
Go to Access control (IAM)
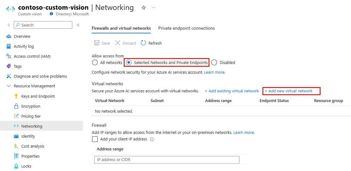coord(32,56)
